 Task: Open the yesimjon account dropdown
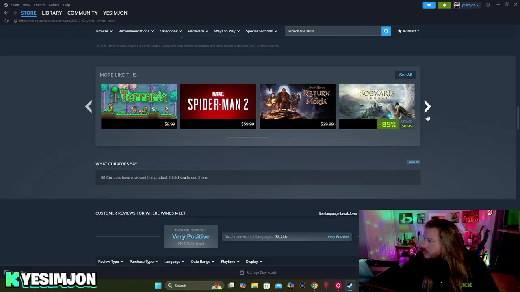click(470, 5)
